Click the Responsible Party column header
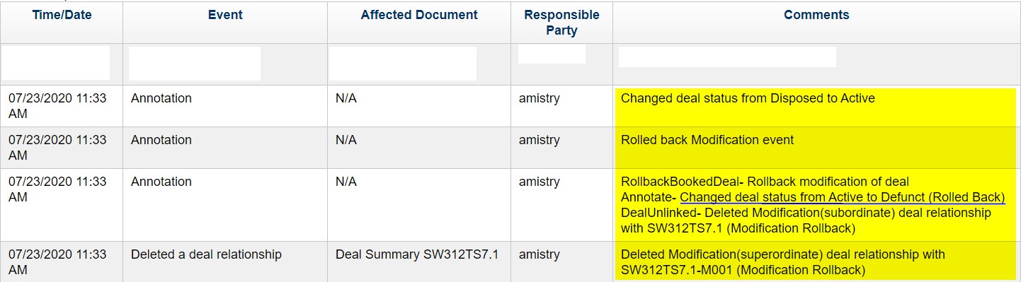 click(561, 23)
